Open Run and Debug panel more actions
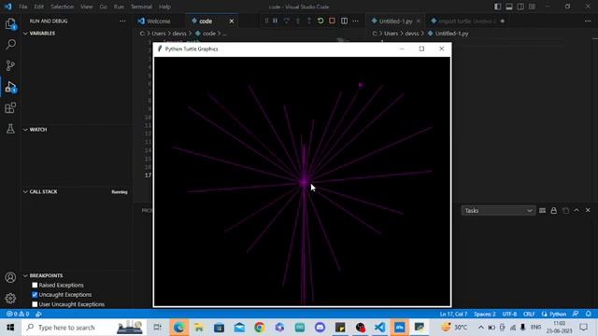The image size is (598, 336). (122, 21)
